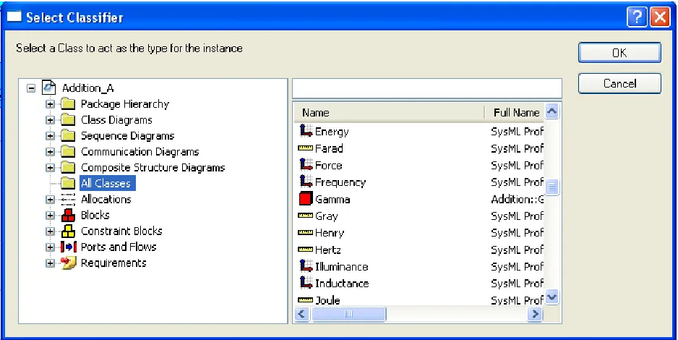Screen dimensions: 678x340
Task: Click the Force dimension icon
Action: point(306,164)
